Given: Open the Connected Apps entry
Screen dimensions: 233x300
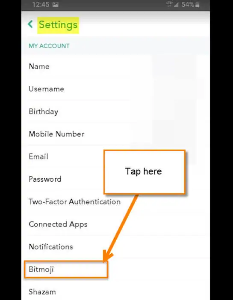Looking at the screenshot, I should (115, 224).
